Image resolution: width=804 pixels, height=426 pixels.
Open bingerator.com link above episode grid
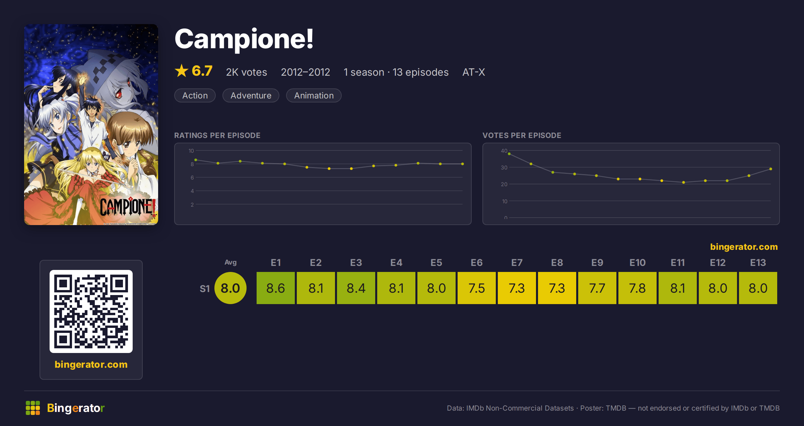coord(744,247)
